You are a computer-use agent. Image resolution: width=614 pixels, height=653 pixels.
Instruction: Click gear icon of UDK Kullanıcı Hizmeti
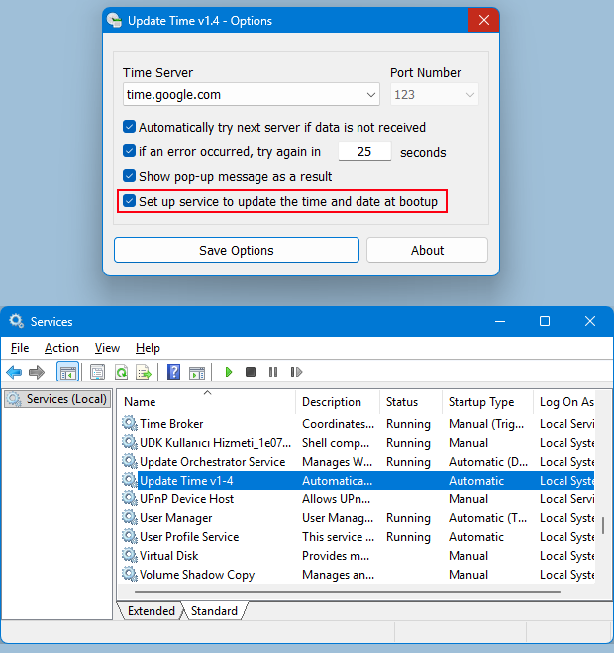click(130, 442)
